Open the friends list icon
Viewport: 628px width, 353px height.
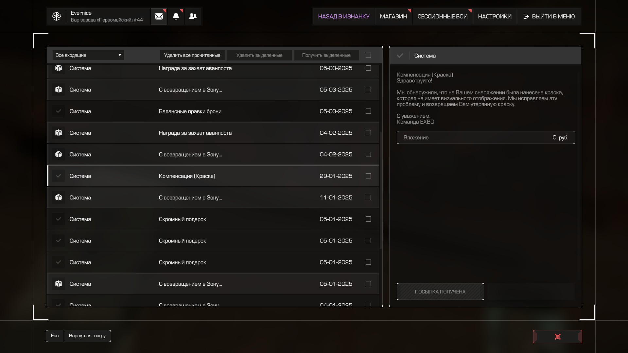(193, 16)
